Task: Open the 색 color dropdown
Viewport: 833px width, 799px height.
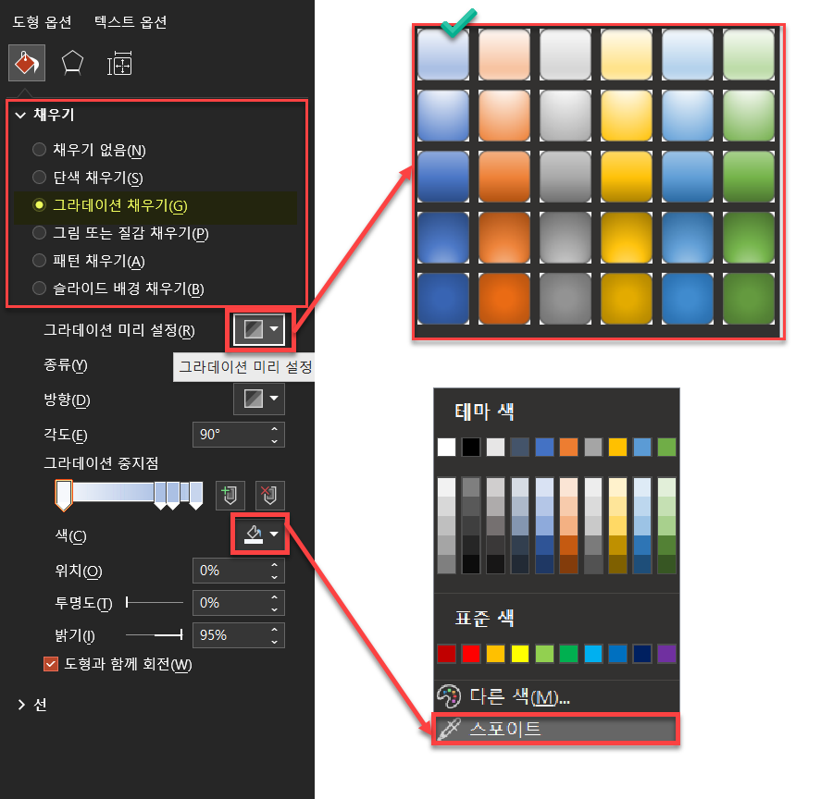Action: pyautogui.click(x=258, y=535)
